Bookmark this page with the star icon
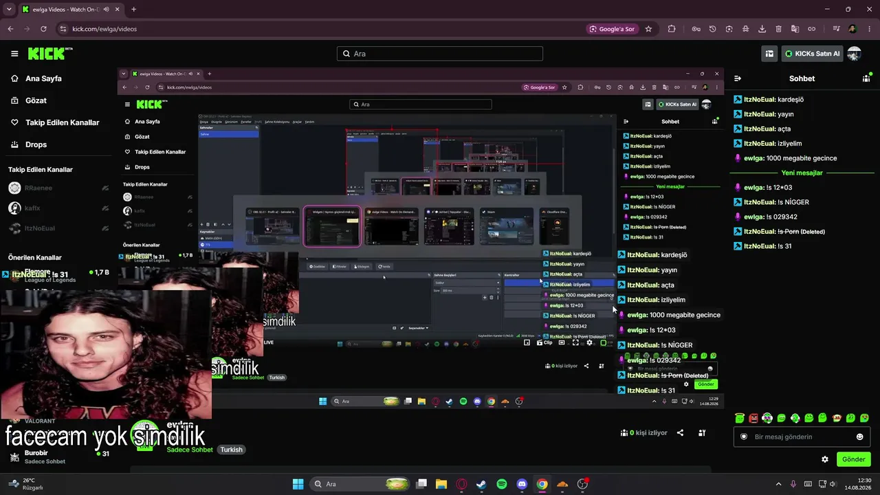Viewport: 880px width, 495px height. (648, 29)
